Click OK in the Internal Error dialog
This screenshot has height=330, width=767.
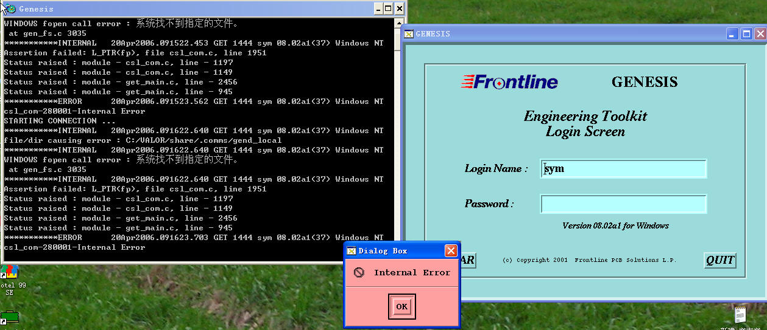point(401,306)
